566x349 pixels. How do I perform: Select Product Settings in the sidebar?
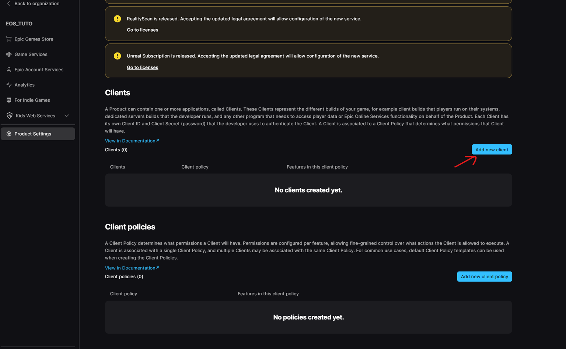coord(33,134)
